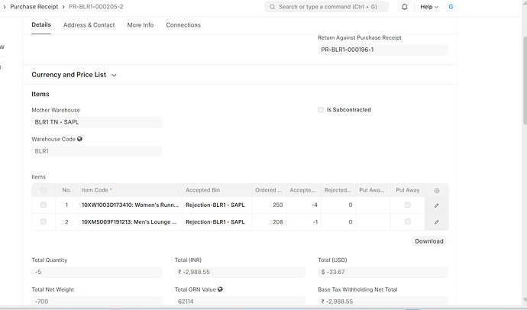
Task: Open the items table column settings gear
Action: click(437, 190)
